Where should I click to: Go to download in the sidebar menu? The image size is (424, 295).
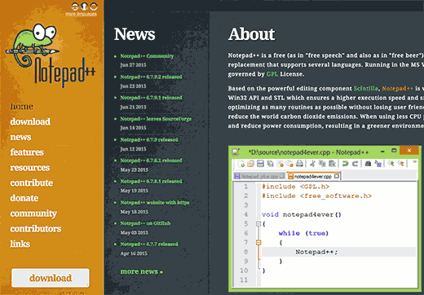30,121
